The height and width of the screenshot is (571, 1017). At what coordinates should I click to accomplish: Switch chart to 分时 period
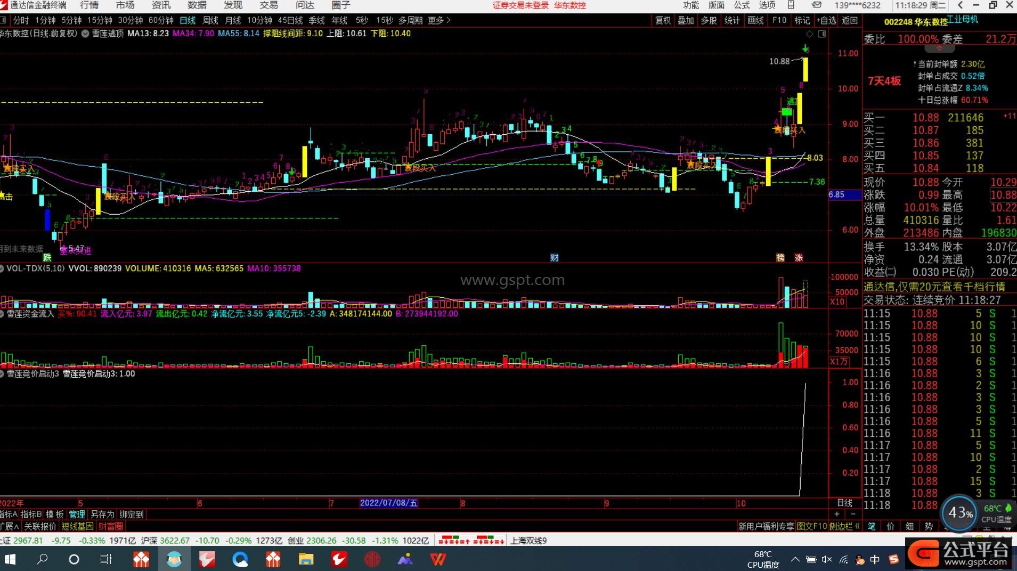pos(21,20)
